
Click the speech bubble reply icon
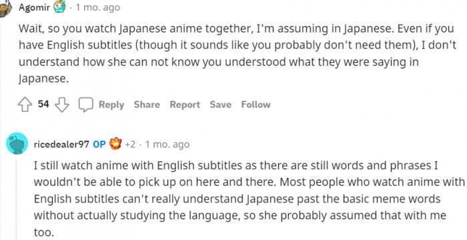click(x=86, y=105)
